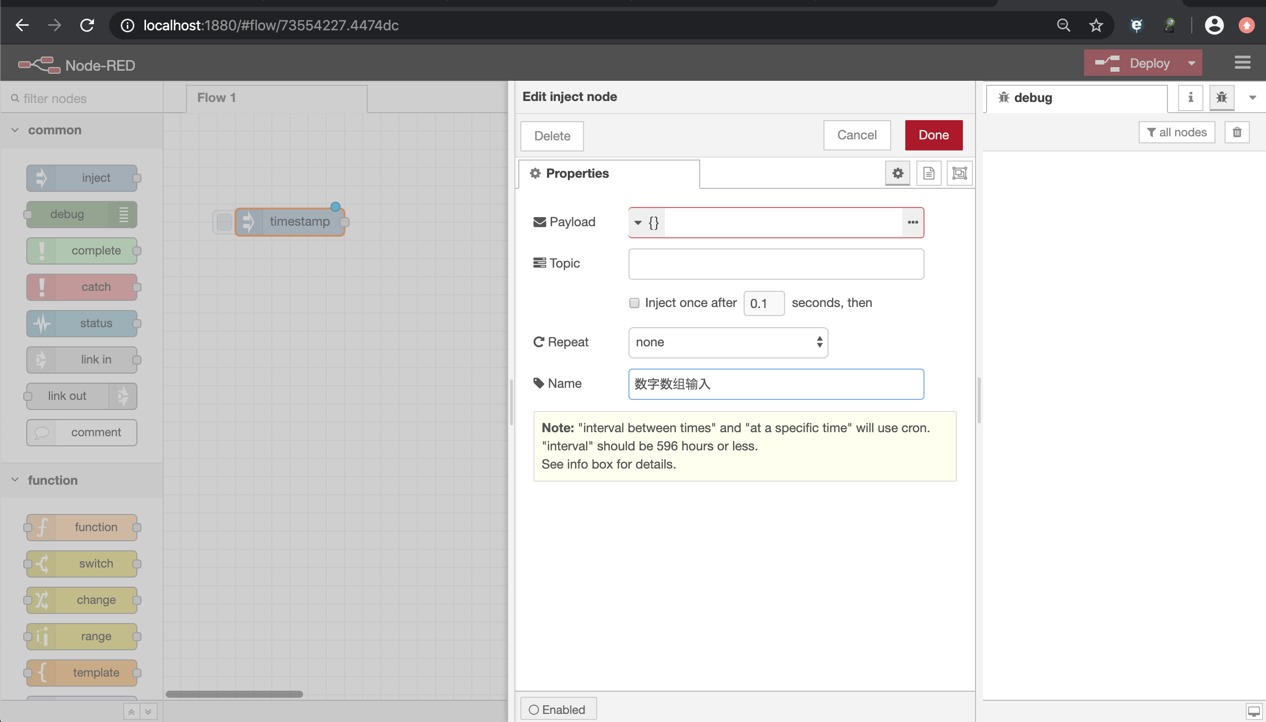Viewport: 1266px width, 722px height.
Task: Click the filter nodes search box
Action: point(82,98)
